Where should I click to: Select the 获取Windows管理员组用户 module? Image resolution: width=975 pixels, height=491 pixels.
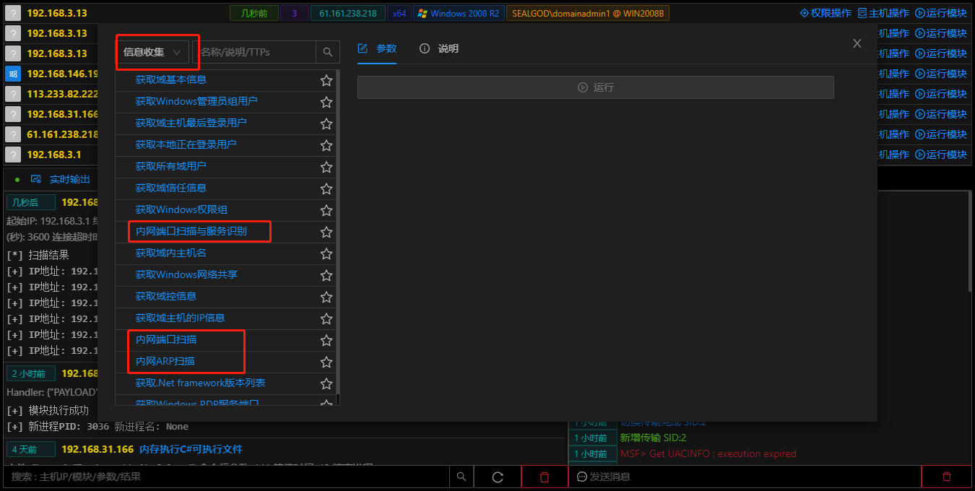pos(196,101)
